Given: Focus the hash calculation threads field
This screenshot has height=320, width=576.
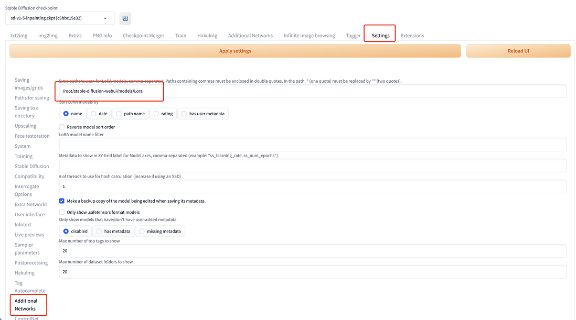Looking at the screenshot, I should [x=313, y=186].
